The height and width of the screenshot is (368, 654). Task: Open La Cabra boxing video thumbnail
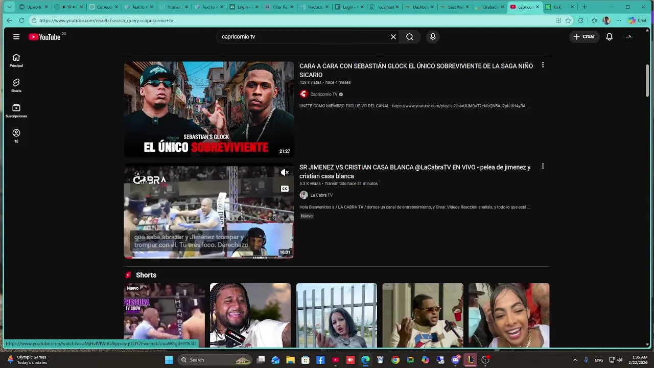(x=209, y=211)
